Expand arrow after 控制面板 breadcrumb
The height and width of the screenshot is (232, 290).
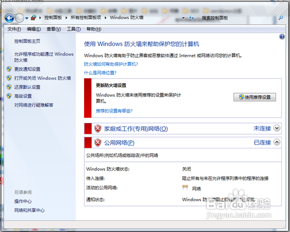coord(66,18)
